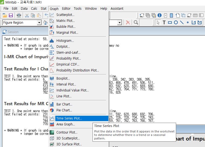Choose Bubble Plot menu entry

(79, 26)
